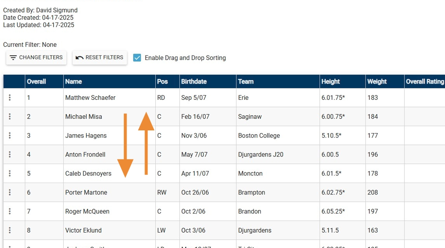
Task: Select the Boston College team cell
Action: coord(259,135)
